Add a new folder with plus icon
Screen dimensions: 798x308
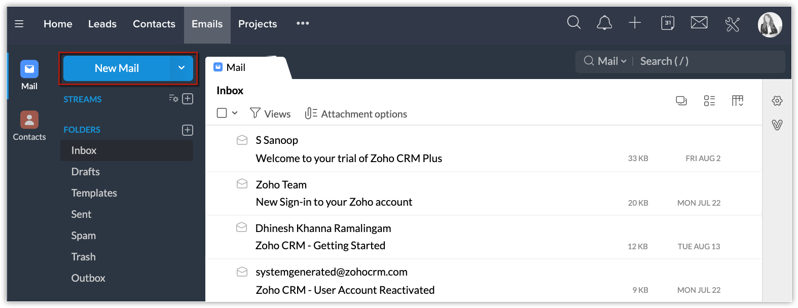188,130
